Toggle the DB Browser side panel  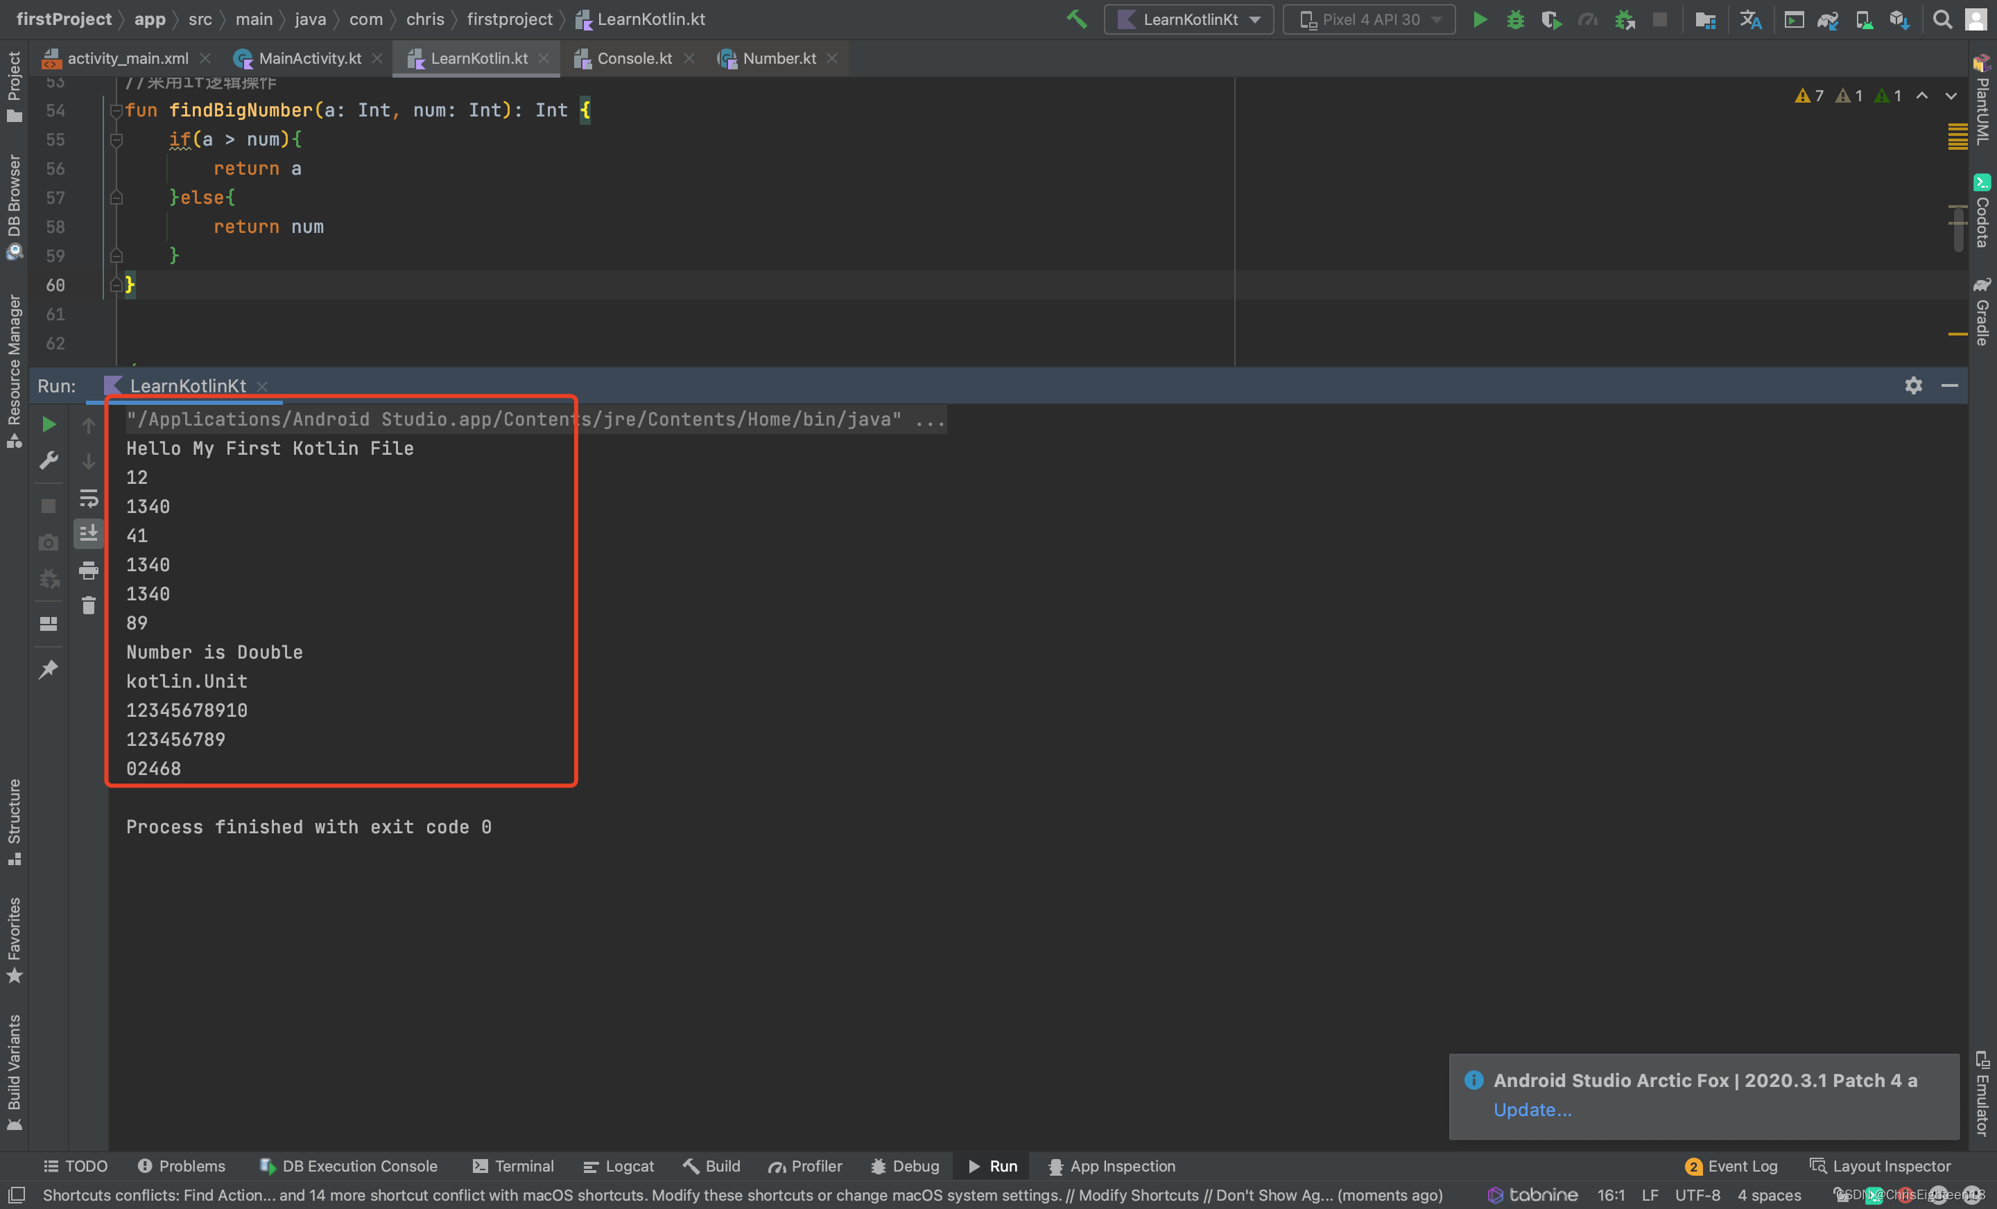point(14,206)
